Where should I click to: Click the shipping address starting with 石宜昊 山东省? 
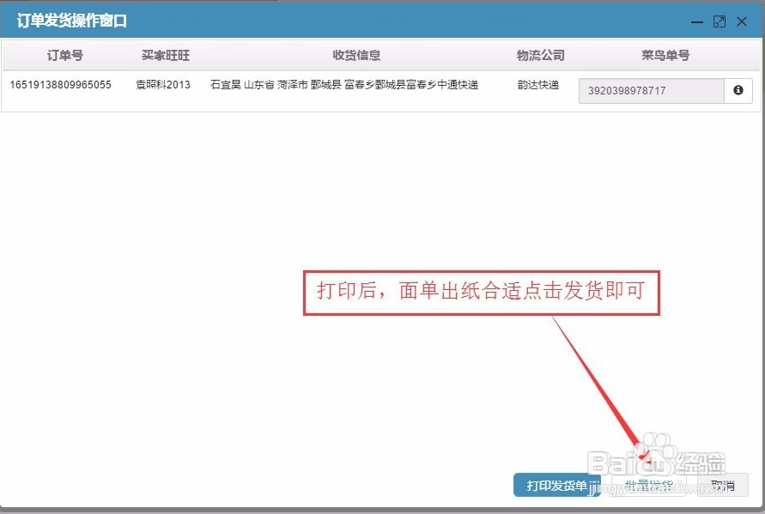point(344,85)
